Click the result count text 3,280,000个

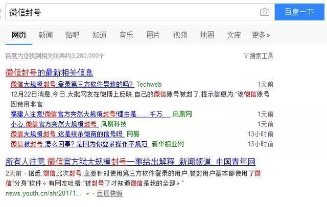point(87,56)
